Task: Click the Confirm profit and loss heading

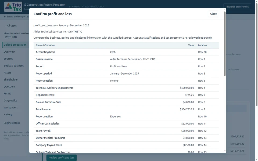Action: click(x=53, y=14)
